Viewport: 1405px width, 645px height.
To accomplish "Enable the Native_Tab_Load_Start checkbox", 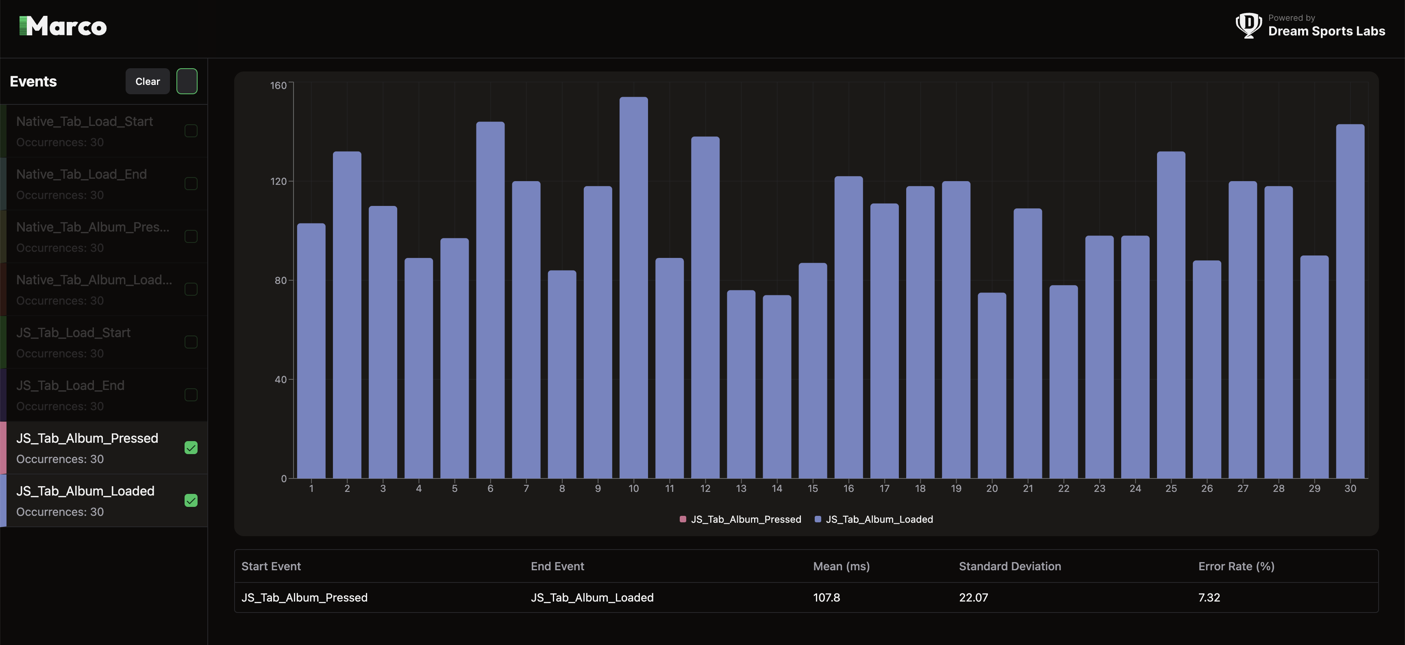I will coord(191,131).
